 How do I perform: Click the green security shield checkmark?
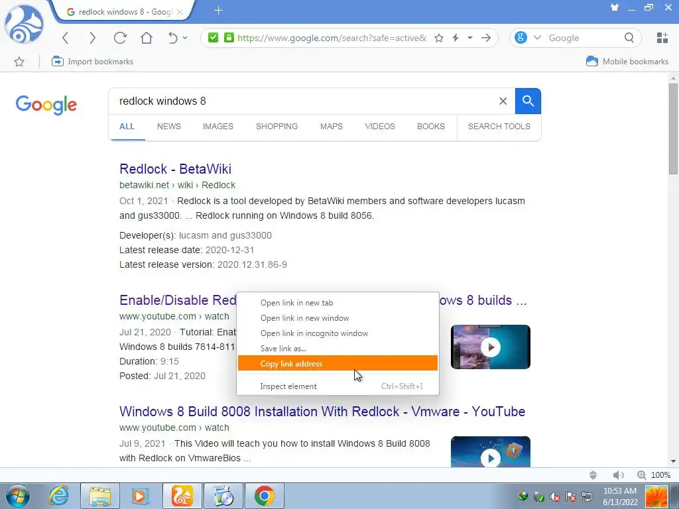coord(213,38)
